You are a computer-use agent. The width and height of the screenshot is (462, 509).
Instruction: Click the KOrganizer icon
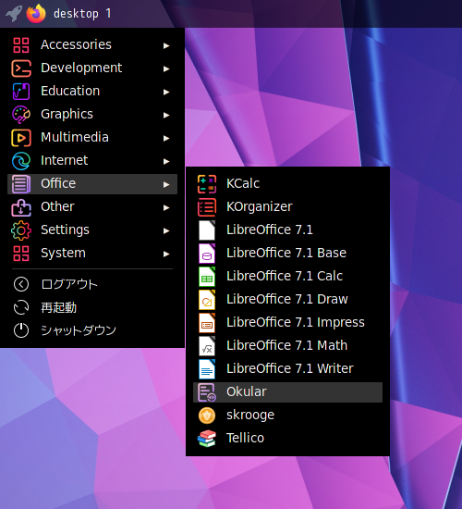click(207, 207)
